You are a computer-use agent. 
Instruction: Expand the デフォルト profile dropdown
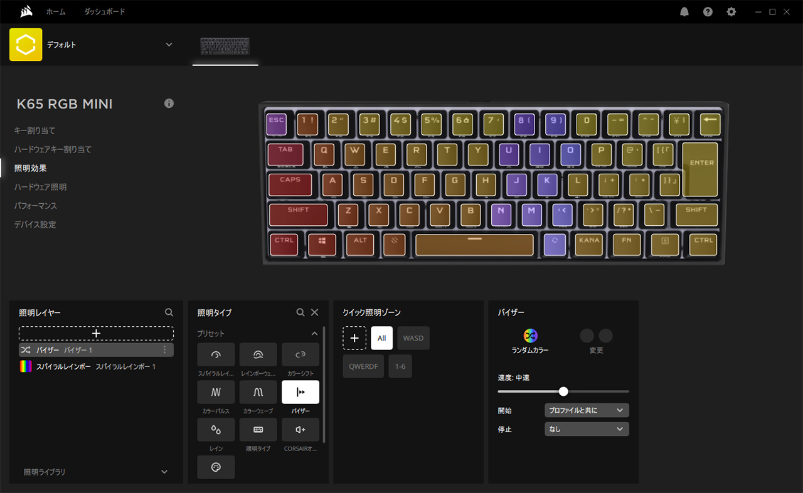pos(169,45)
